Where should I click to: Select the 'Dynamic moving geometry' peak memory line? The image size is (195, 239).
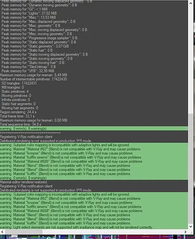[39, 5]
